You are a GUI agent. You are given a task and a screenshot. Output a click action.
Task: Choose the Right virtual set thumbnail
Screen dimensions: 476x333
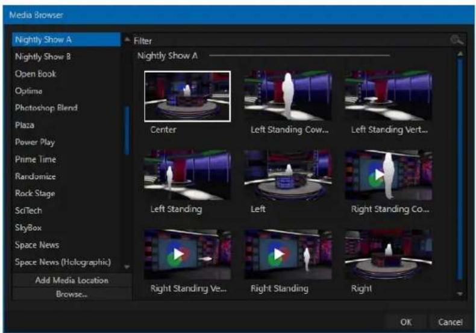click(389, 254)
